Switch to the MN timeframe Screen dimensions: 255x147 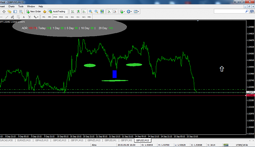[89, 17]
